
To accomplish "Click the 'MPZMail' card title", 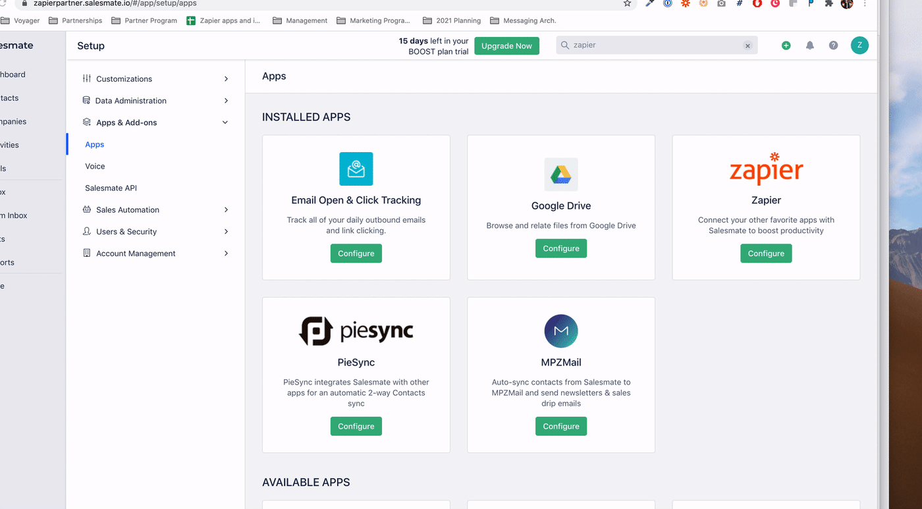I will tap(561, 362).
